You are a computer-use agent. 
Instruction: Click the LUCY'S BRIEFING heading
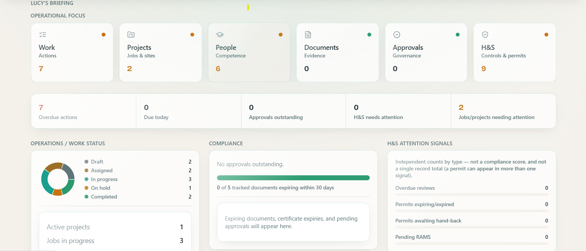click(52, 3)
